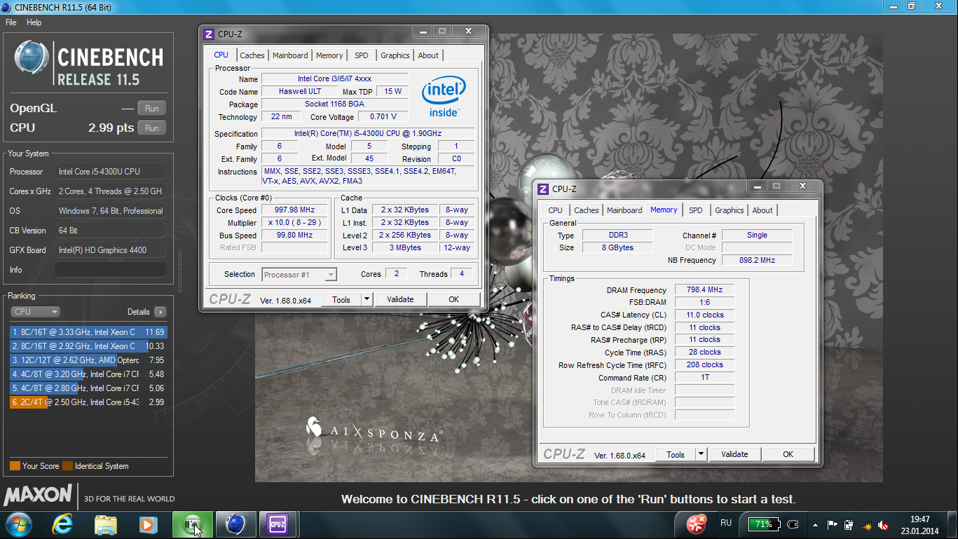Click Validate in CPU-Z Memory window
The width and height of the screenshot is (958, 539).
(x=734, y=454)
